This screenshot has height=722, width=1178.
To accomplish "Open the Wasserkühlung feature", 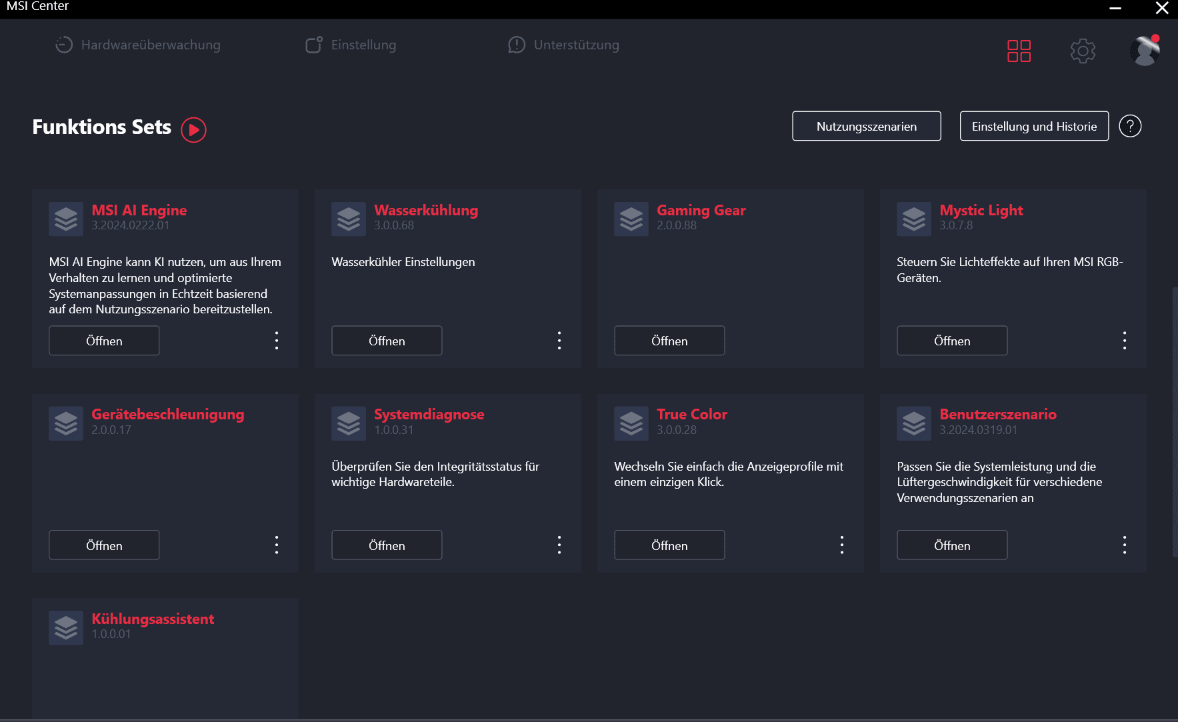I will click(x=387, y=341).
